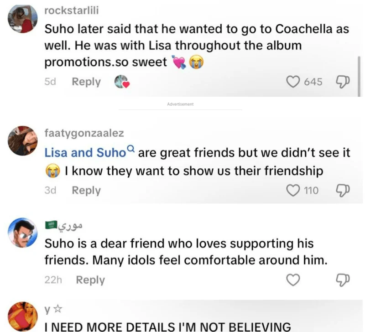Dislike rockstarlili's comment
The height and width of the screenshot is (332, 365).
342,82
